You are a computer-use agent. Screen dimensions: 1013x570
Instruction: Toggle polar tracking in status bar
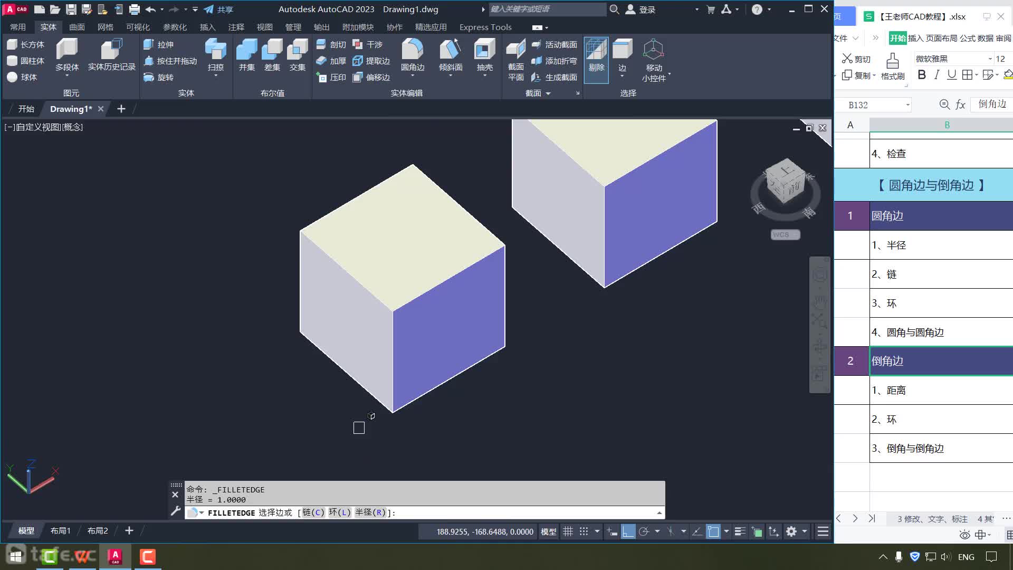point(644,531)
